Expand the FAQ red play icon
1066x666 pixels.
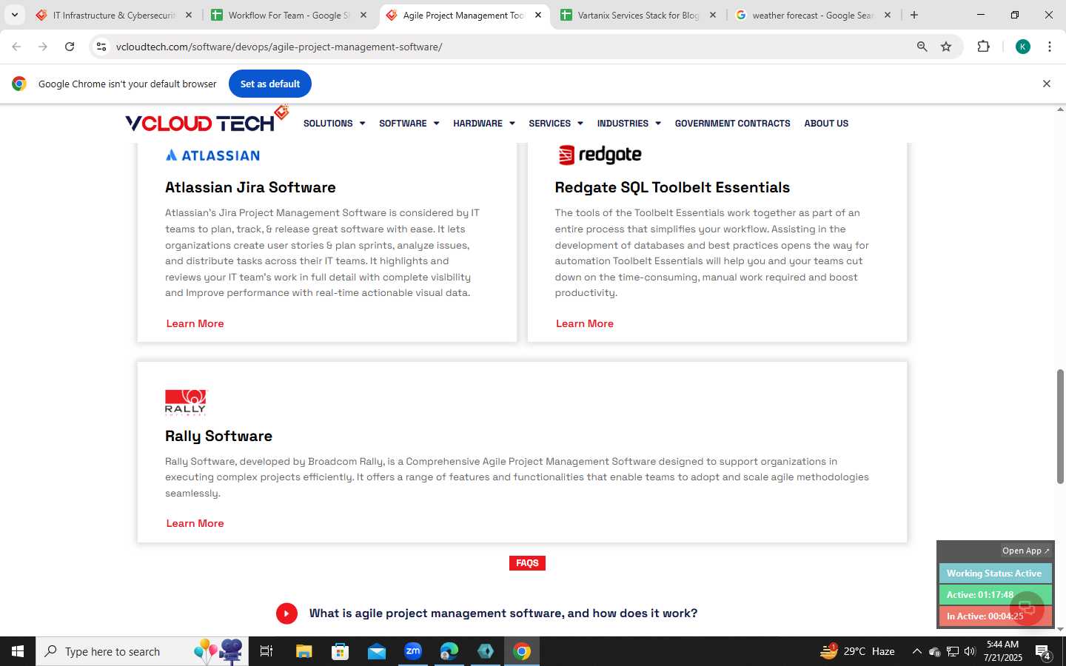pyautogui.click(x=286, y=613)
